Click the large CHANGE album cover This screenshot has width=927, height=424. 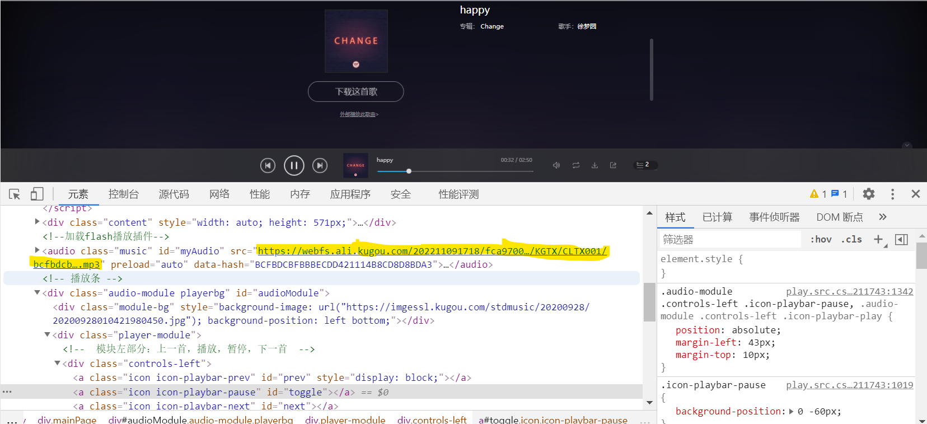356,41
